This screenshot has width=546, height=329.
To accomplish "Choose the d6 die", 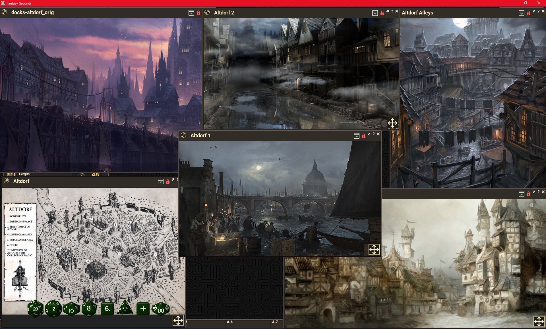I will (107, 309).
